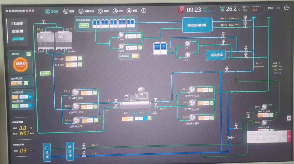Open CT2-SDB settings gear icon
Viewport: 294px width, 164px height.
(80, 64)
